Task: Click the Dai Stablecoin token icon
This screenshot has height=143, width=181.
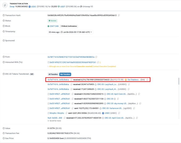Action: [x=126, y=80]
